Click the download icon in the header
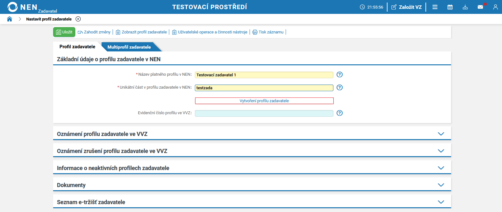Viewport: 502px width, 212px height. point(465,7)
